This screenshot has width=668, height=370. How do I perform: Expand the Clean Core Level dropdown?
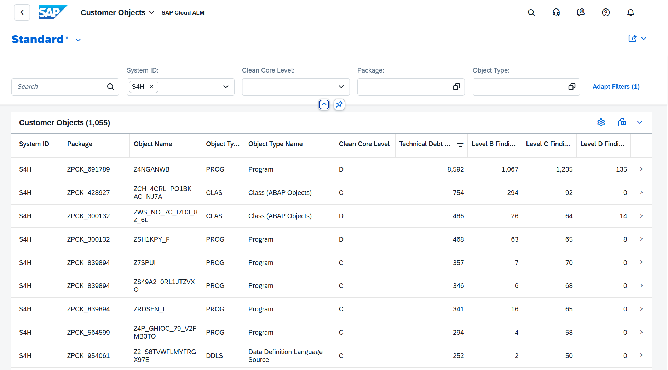(x=341, y=87)
